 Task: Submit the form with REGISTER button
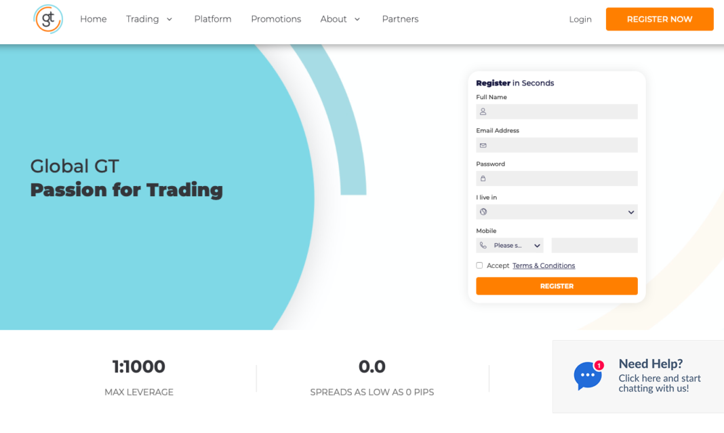coord(557,286)
